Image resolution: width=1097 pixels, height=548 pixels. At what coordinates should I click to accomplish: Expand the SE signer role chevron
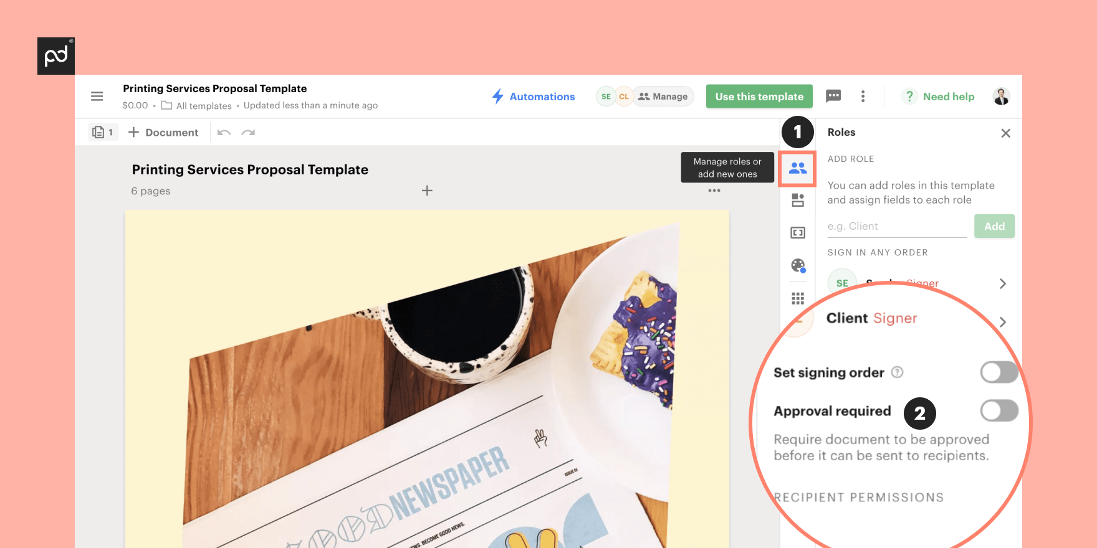click(1002, 284)
